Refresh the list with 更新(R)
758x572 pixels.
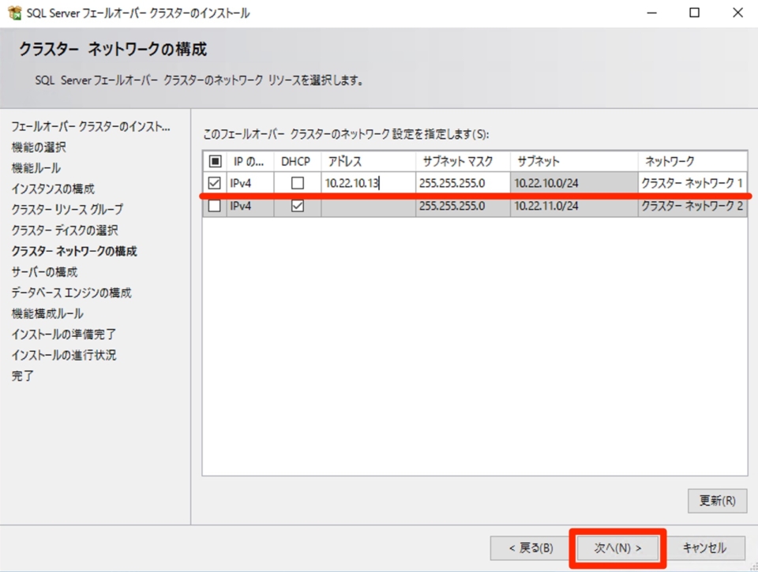[718, 500]
